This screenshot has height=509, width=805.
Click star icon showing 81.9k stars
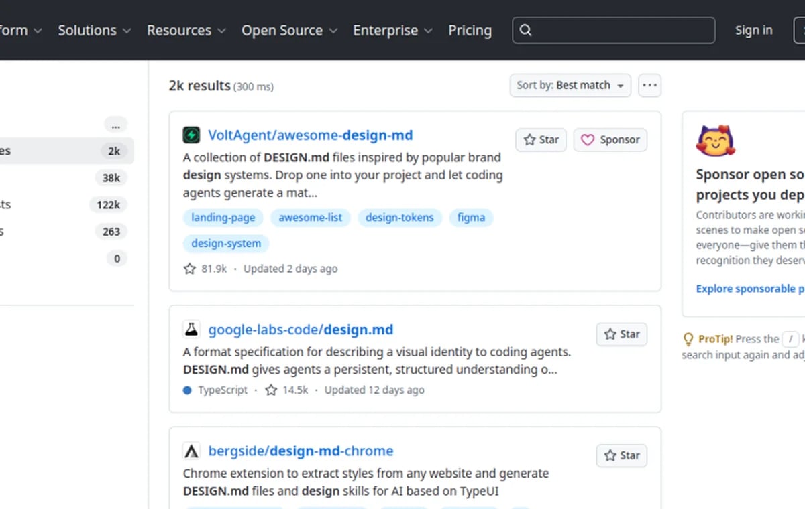[190, 269]
